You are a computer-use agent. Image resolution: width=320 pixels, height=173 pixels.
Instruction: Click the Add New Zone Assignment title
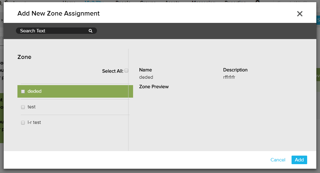(x=58, y=13)
